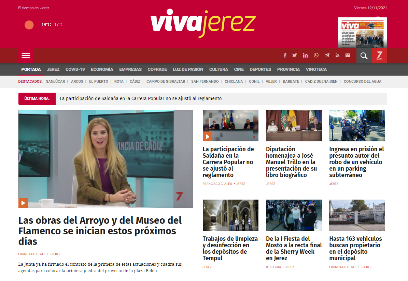Viewport: 408px width, 281px height.
Task: Go to LUZ DE PASIÓN
Action: (x=188, y=69)
